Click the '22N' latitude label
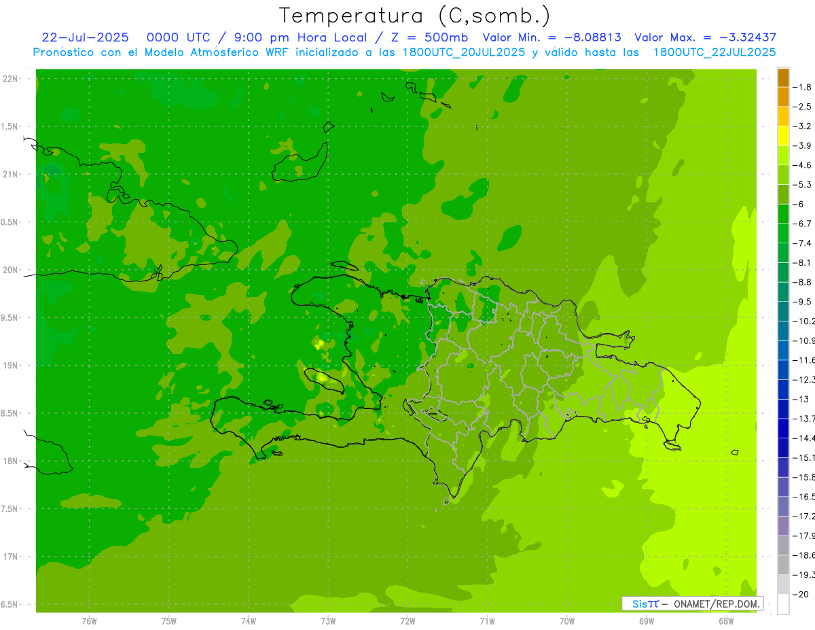This screenshot has height=630, width=815. (10, 79)
